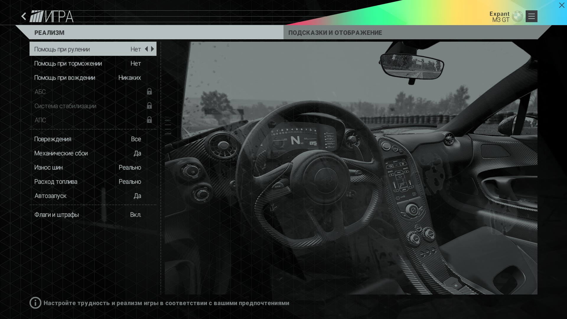Switch to ПОДСКАЗКИ И ОТОБРАЖЕНИЕ tab
This screenshot has height=319, width=567.
[335, 33]
